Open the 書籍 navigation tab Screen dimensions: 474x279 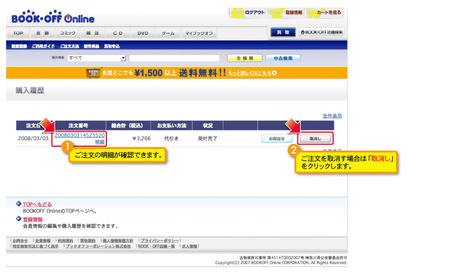(42, 33)
